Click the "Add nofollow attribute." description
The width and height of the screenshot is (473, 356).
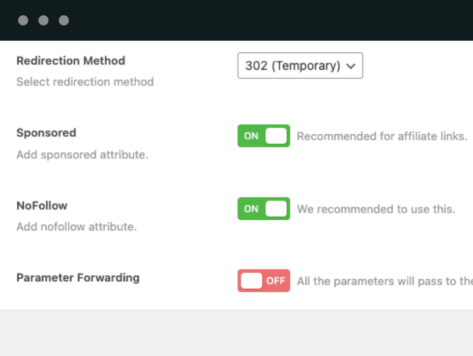click(76, 227)
